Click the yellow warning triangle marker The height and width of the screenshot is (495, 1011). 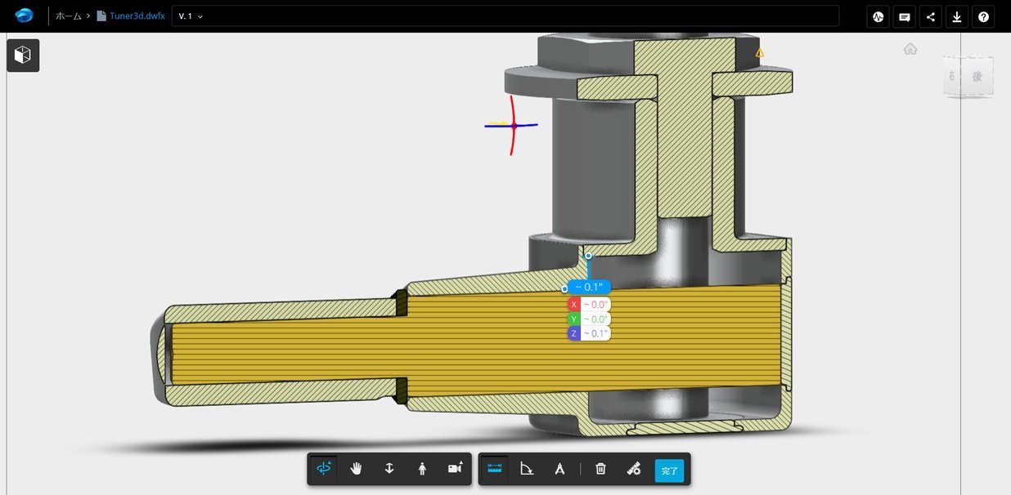(760, 53)
